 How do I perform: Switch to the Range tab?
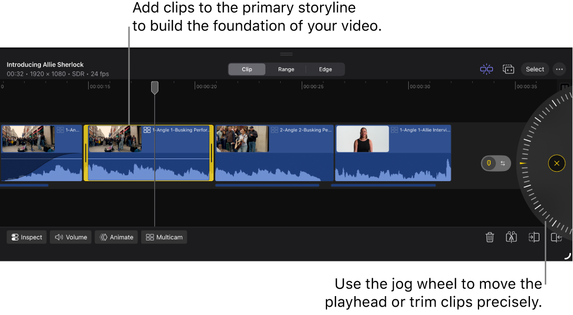[x=286, y=69]
